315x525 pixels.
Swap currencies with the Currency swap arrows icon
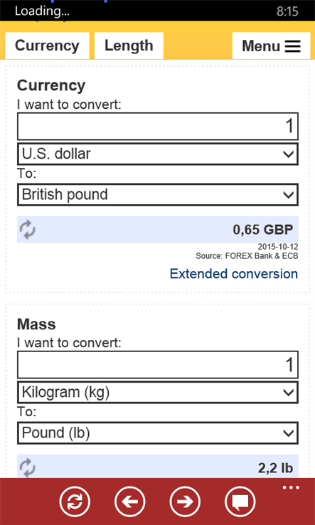point(28,230)
